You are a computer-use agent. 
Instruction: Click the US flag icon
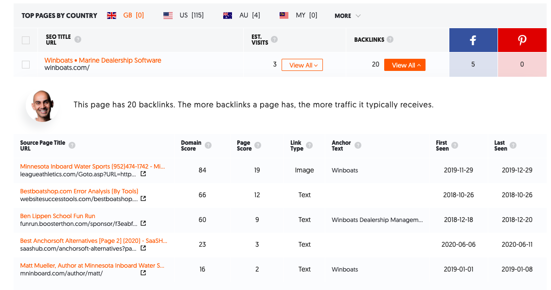tap(168, 16)
